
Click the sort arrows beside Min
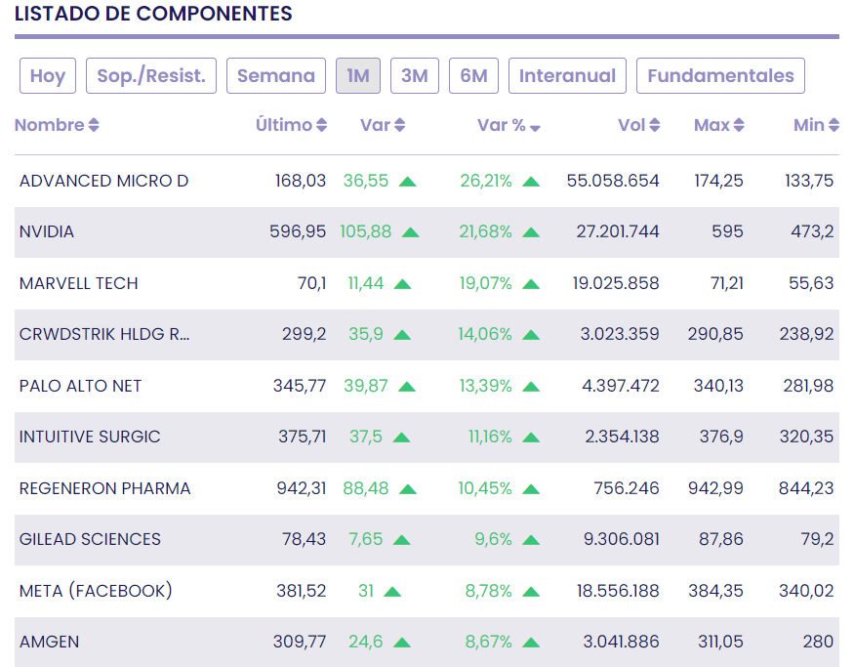click(834, 125)
